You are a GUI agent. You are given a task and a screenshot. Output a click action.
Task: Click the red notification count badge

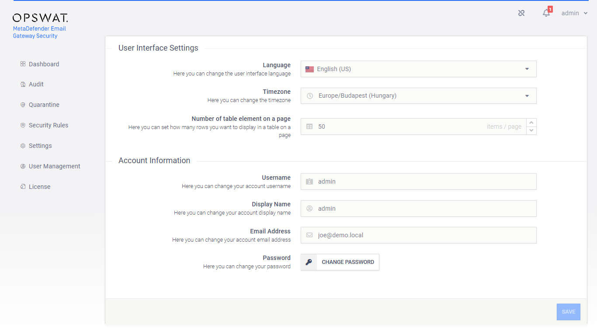(x=550, y=9)
